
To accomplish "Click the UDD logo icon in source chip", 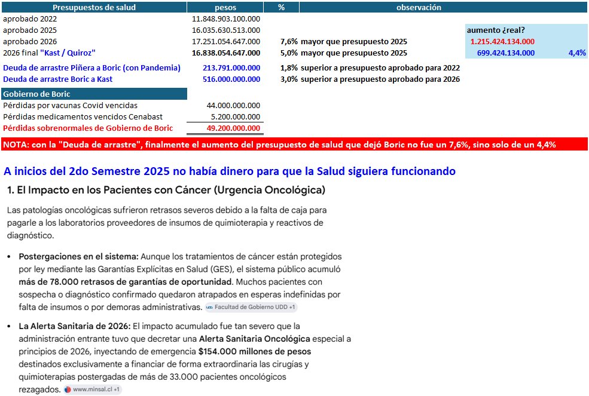I will (x=210, y=307).
